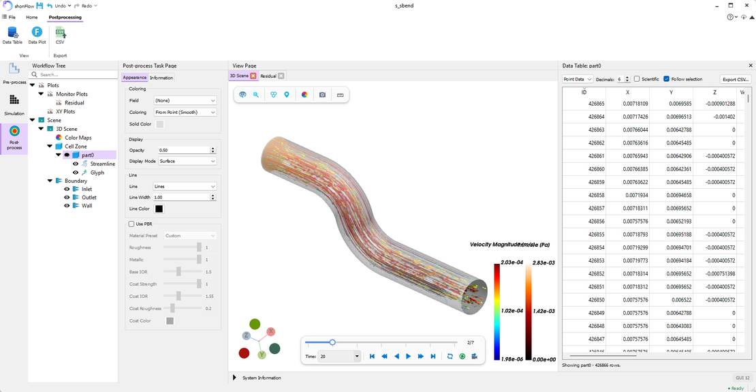Click the screenshot camera icon in the scene toolbar

click(323, 95)
